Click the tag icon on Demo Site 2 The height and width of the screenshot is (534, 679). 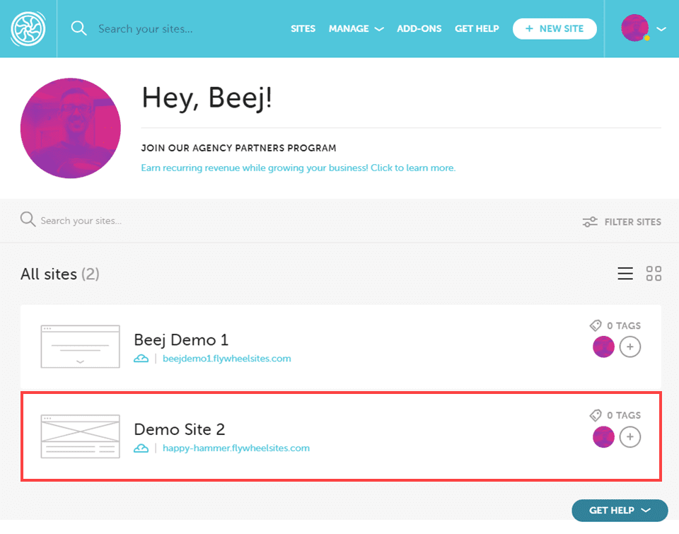pos(595,415)
